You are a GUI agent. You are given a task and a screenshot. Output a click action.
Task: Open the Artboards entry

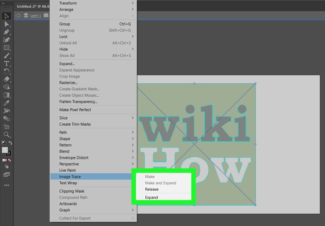coord(93,204)
